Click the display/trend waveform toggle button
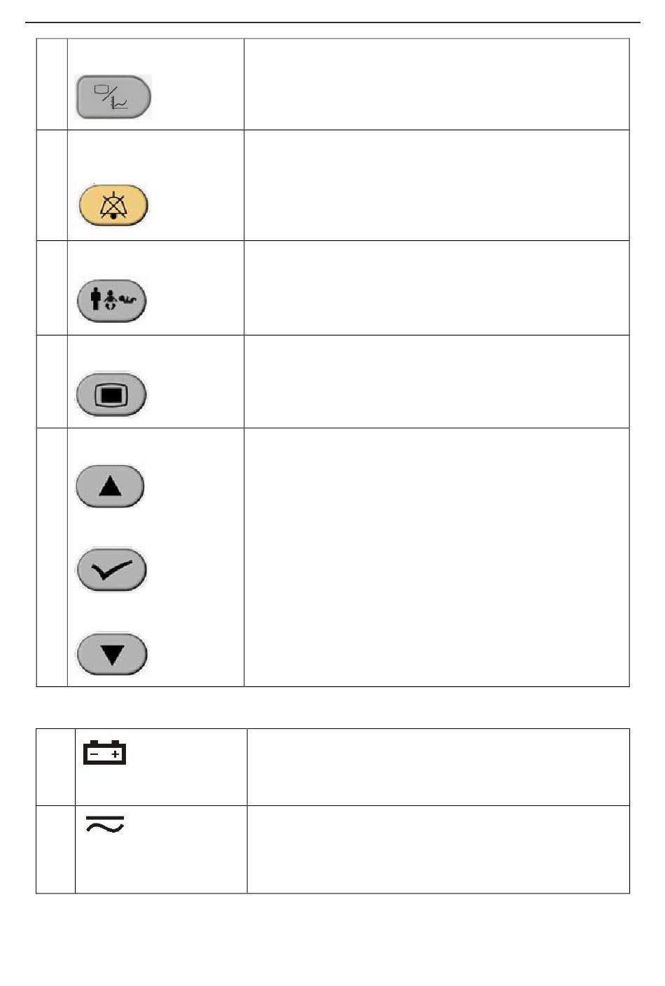 tap(113, 97)
